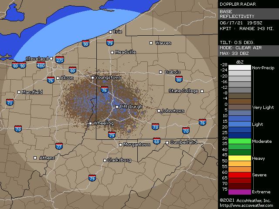Click the I-71 shield near Mansfield
This screenshot has height=209, width=279.
coord(10,102)
